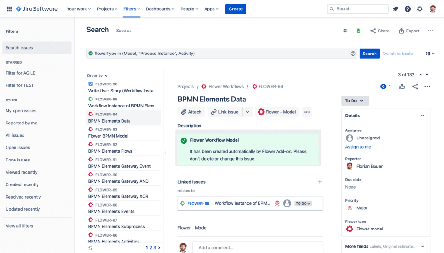Click the blue Create button
This screenshot has height=253, width=444.
click(x=236, y=9)
